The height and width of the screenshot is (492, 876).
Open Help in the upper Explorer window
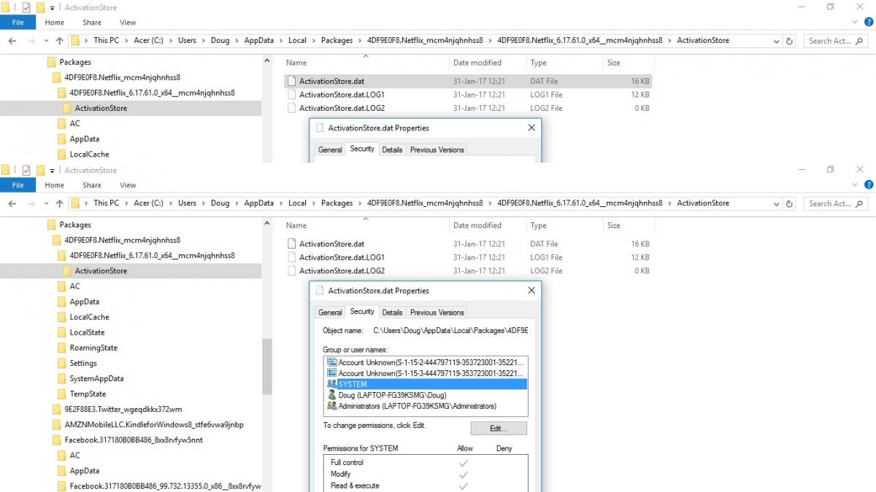pos(869,23)
